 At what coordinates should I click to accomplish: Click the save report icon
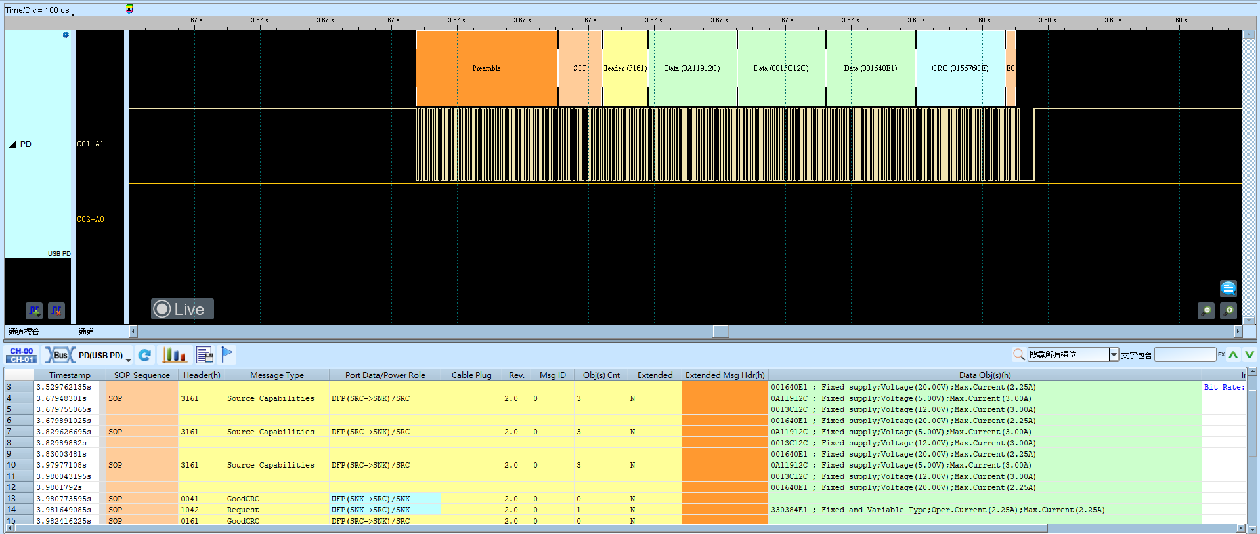coord(205,355)
